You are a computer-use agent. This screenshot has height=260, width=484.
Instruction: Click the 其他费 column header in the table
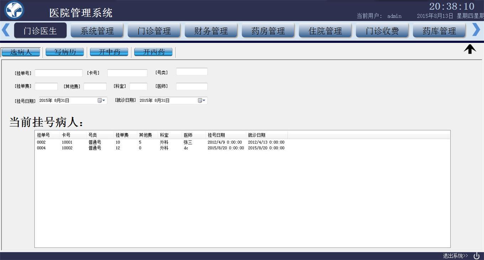point(147,135)
